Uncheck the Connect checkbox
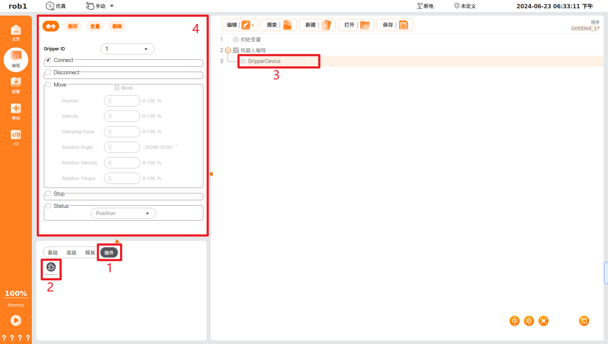The image size is (608, 344). pos(48,59)
